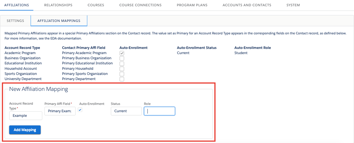This screenshot has height=143, width=354.
Task: Go to the Program Plans tab
Action: (192, 5)
